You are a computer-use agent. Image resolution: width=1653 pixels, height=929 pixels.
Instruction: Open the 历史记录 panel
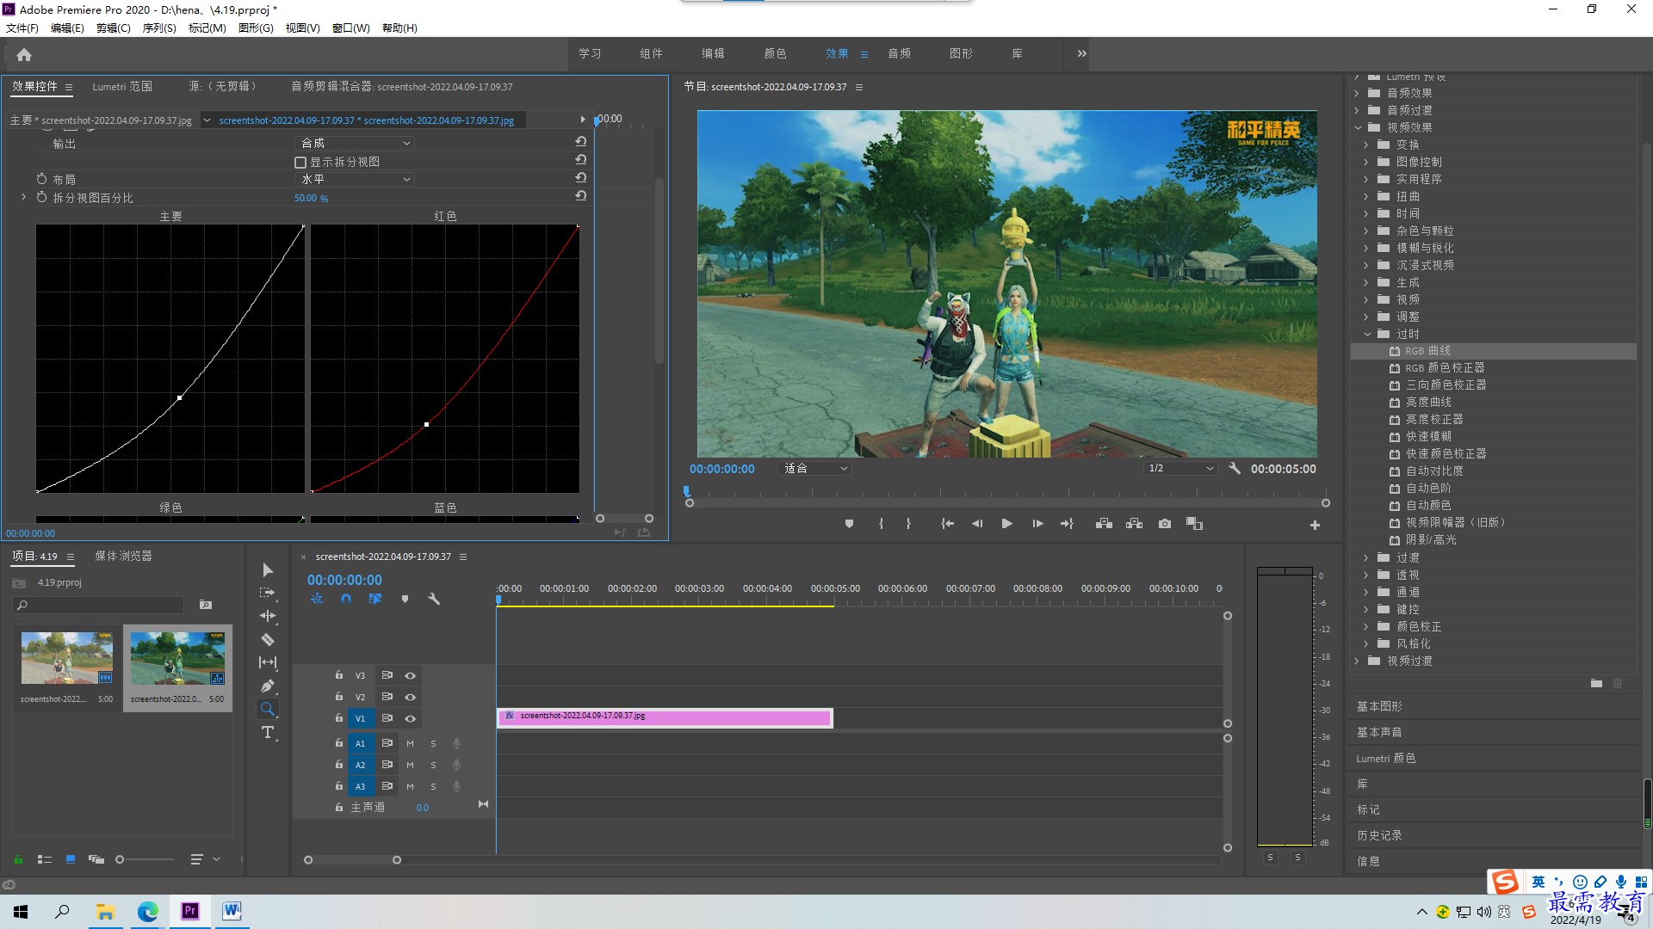[x=1379, y=836]
